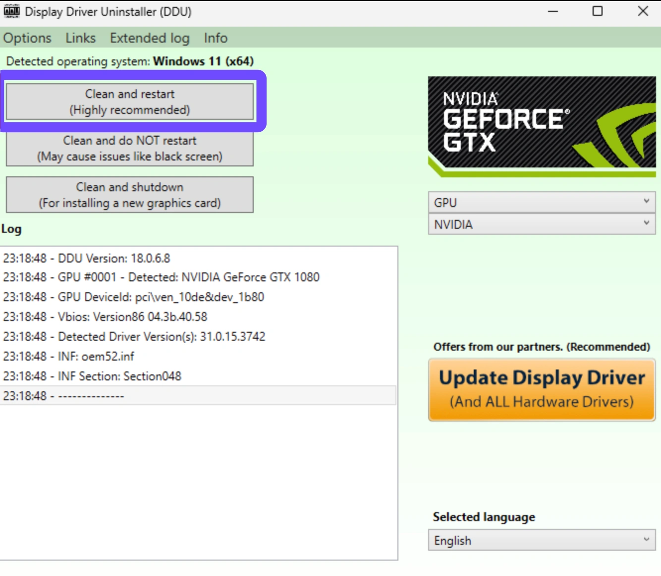The image size is (661, 576).
Task: Click the Selected language label
Action: 484,517
